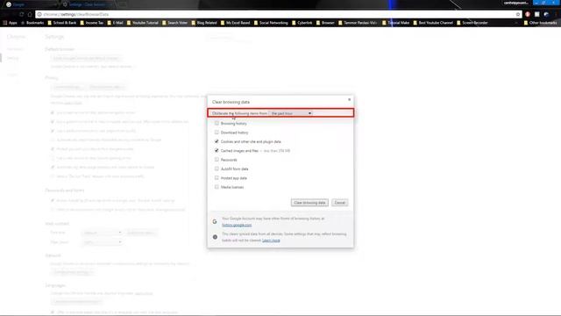The width and height of the screenshot is (561, 316).
Task: Check the Media licenses checkbox
Action: [217, 187]
